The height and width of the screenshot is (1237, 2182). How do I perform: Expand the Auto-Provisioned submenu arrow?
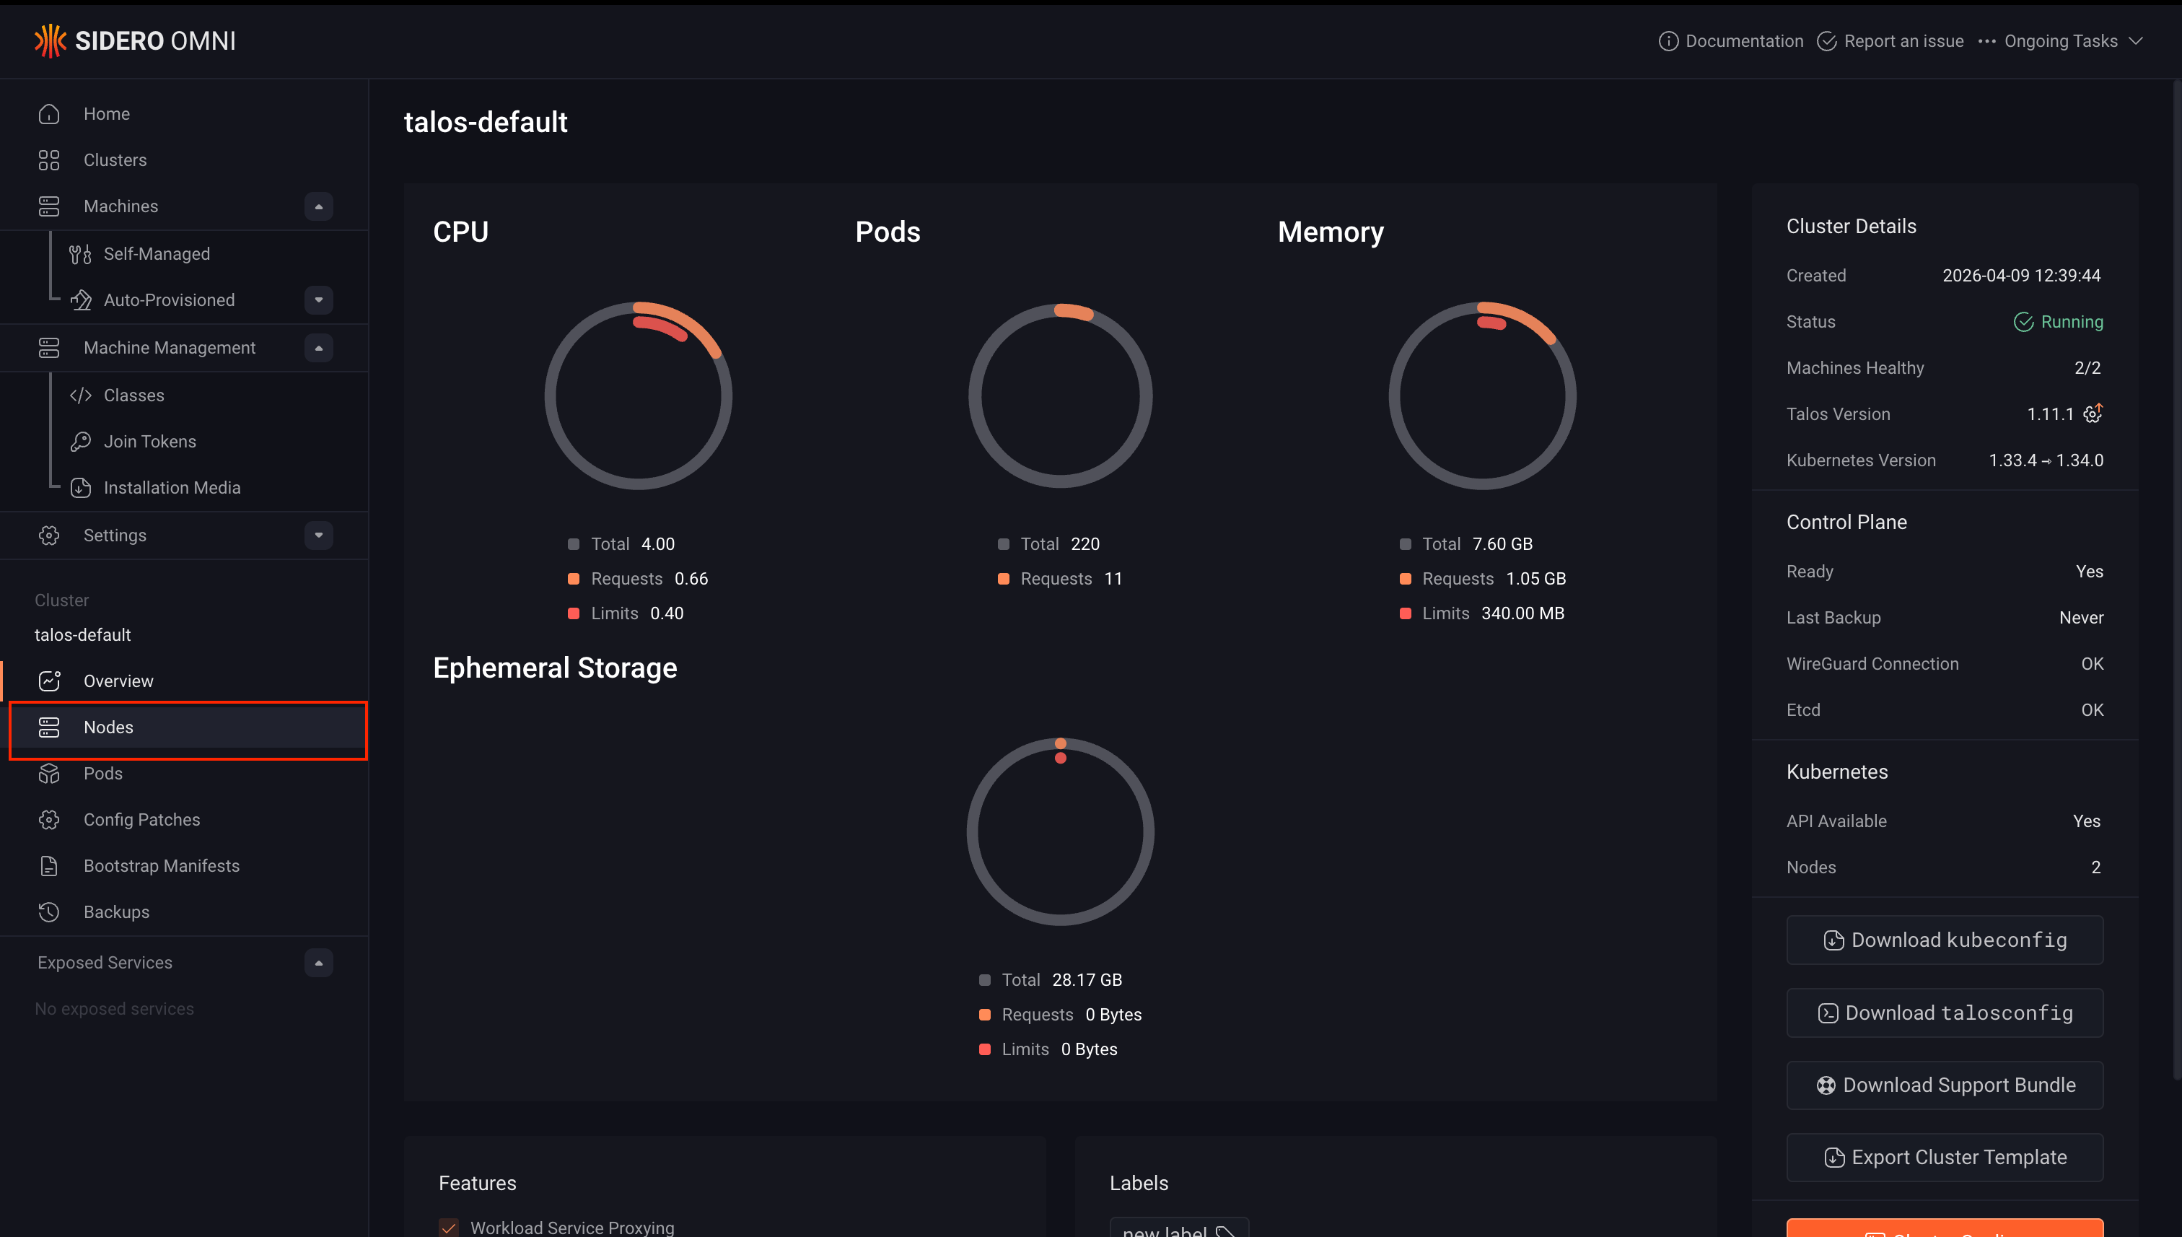[x=318, y=300]
